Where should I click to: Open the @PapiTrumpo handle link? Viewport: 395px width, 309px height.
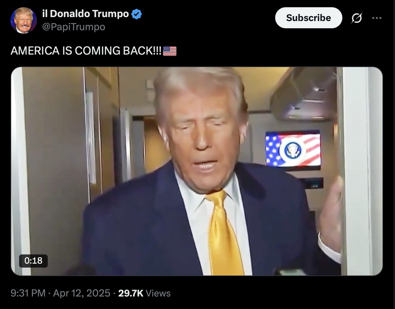pos(74,27)
